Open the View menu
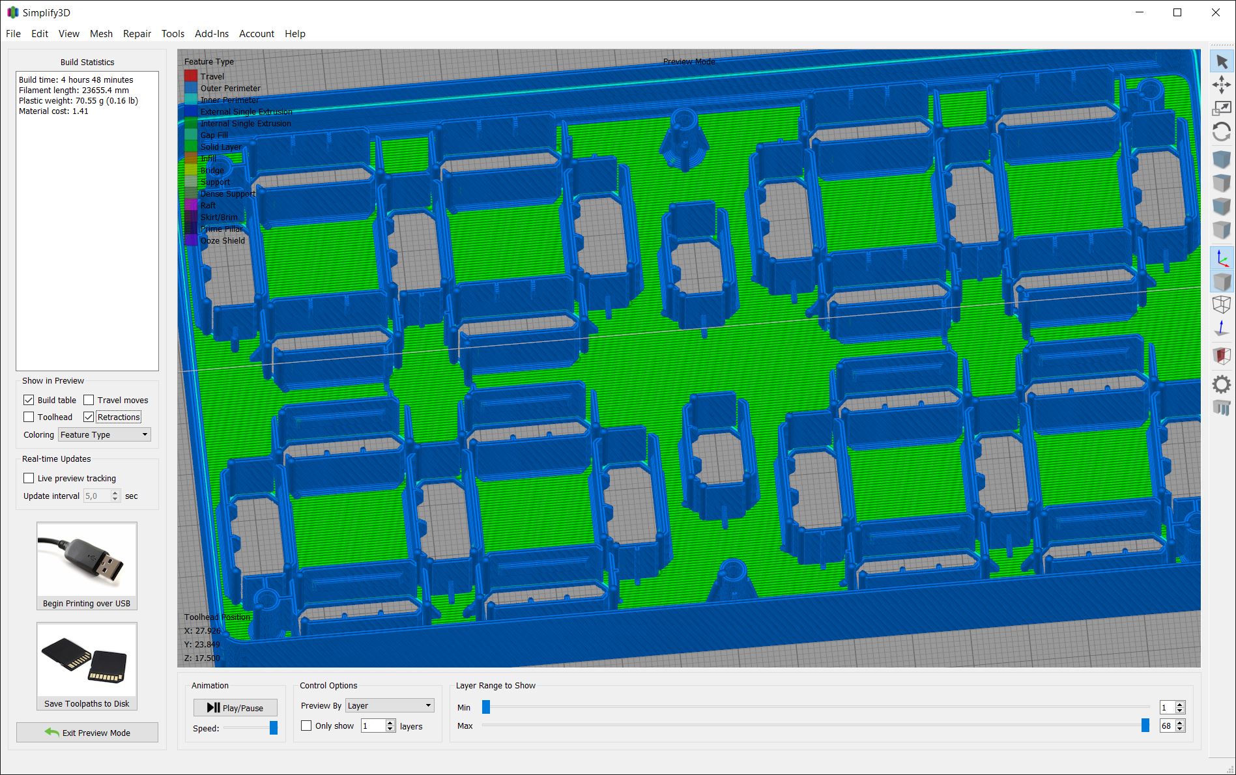This screenshot has width=1236, height=775. tap(69, 34)
